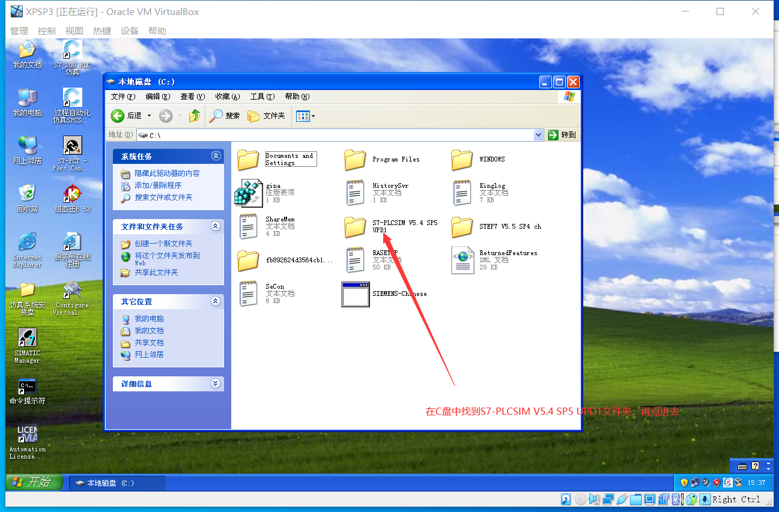Image resolution: width=779 pixels, height=512 pixels.
Task: Click the 本地磁盘 (C:) taskbar button
Action: point(117,483)
